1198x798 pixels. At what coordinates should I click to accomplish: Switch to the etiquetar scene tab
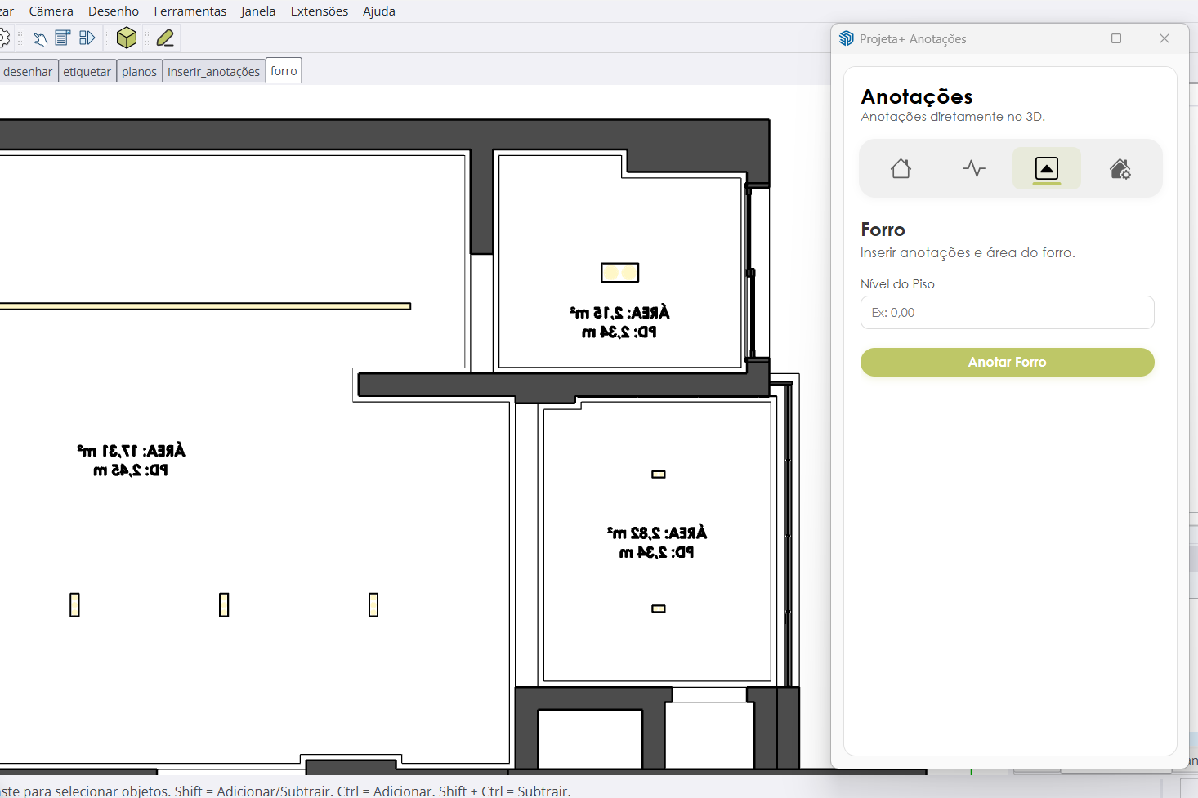pyautogui.click(x=87, y=72)
